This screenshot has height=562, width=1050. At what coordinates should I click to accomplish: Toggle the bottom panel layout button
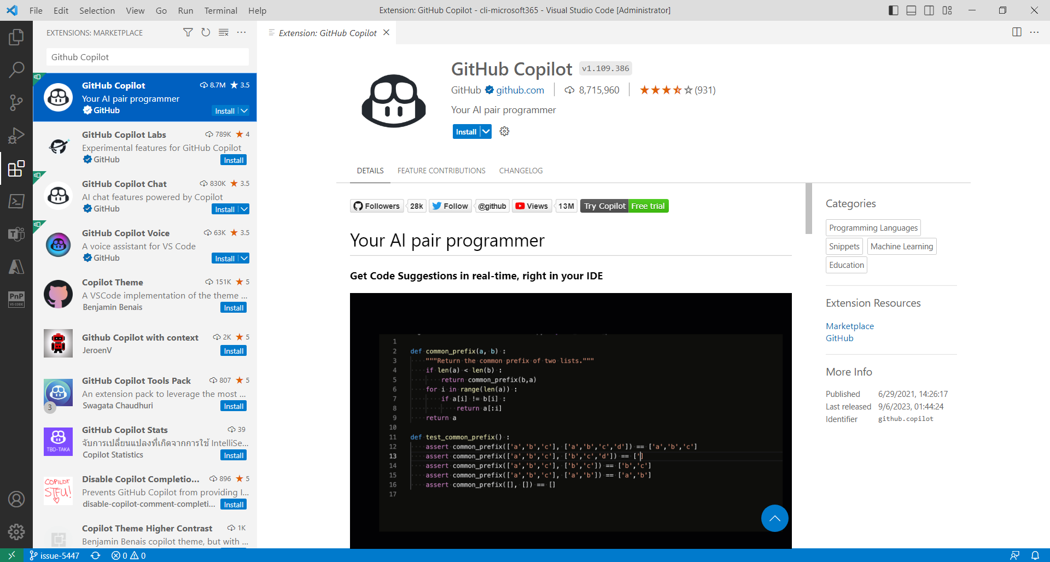(x=911, y=10)
